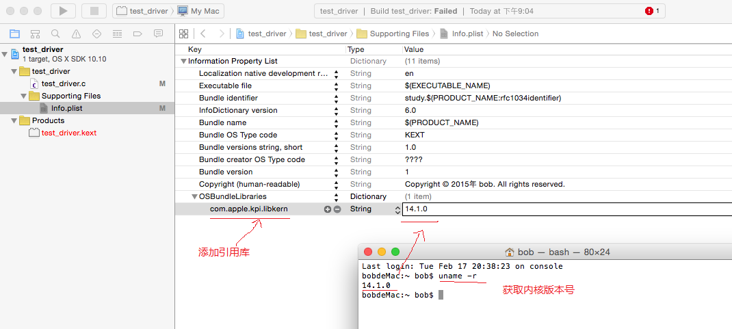Go forward in editor history
The height and width of the screenshot is (329, 732).
pos(221,34)
